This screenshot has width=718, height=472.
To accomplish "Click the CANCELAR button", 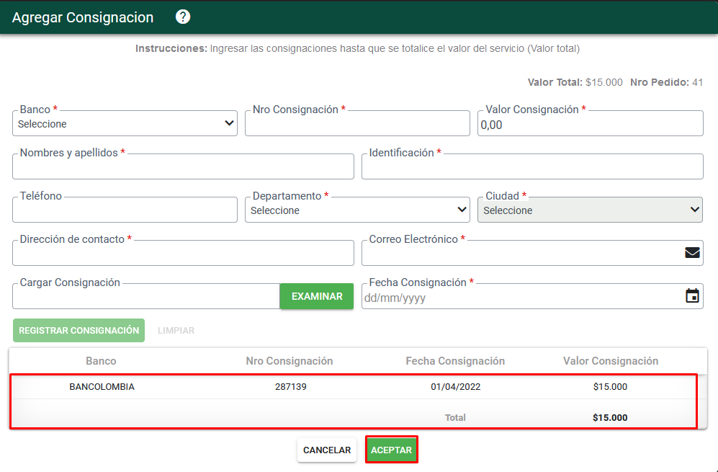I will [327, 450].
